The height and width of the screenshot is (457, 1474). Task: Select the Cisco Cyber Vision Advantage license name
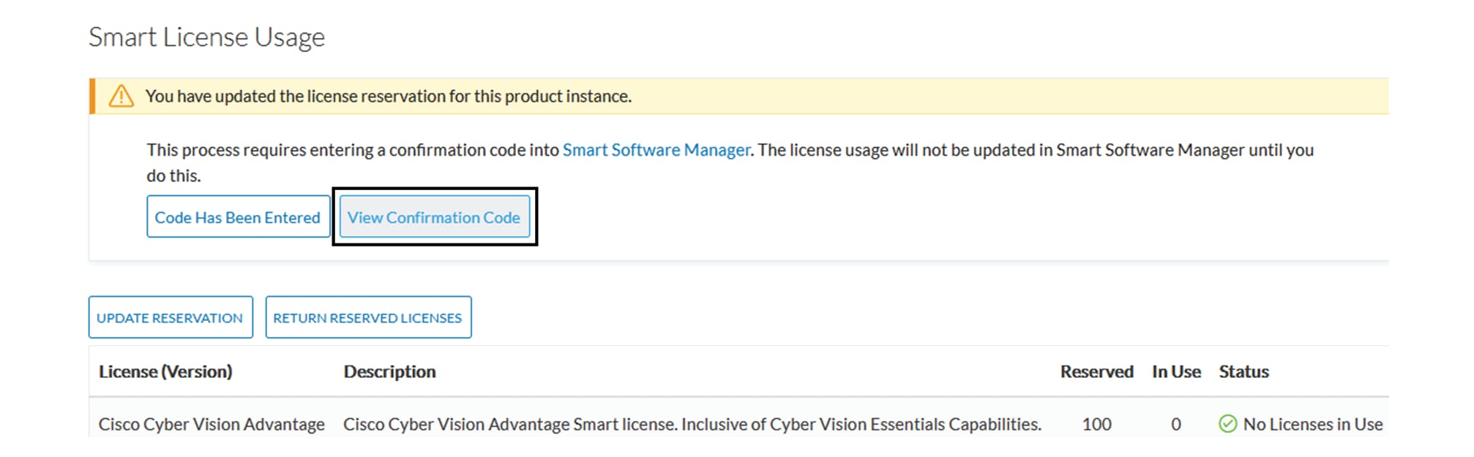(212, 424)
